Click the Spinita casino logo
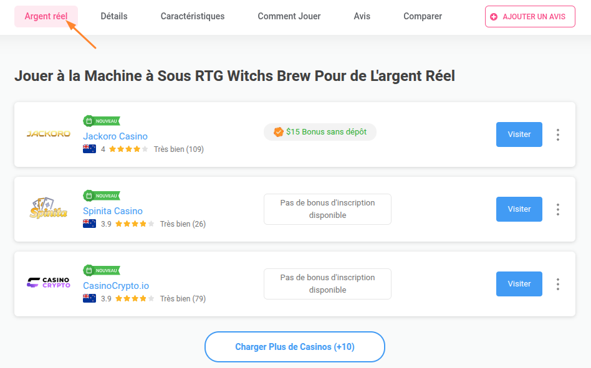 48,208
